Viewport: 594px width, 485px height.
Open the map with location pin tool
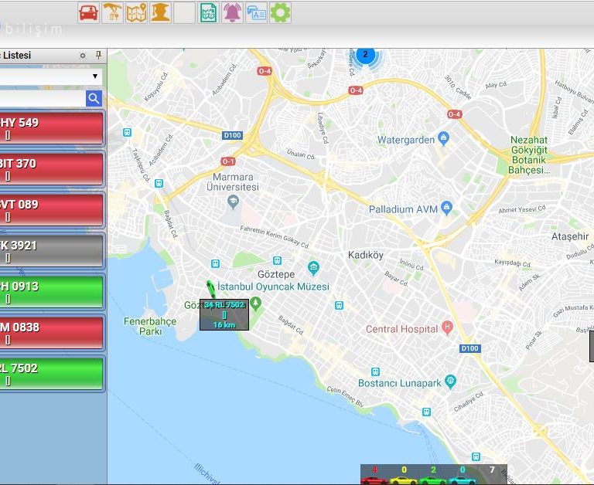(x=136, y=12)
